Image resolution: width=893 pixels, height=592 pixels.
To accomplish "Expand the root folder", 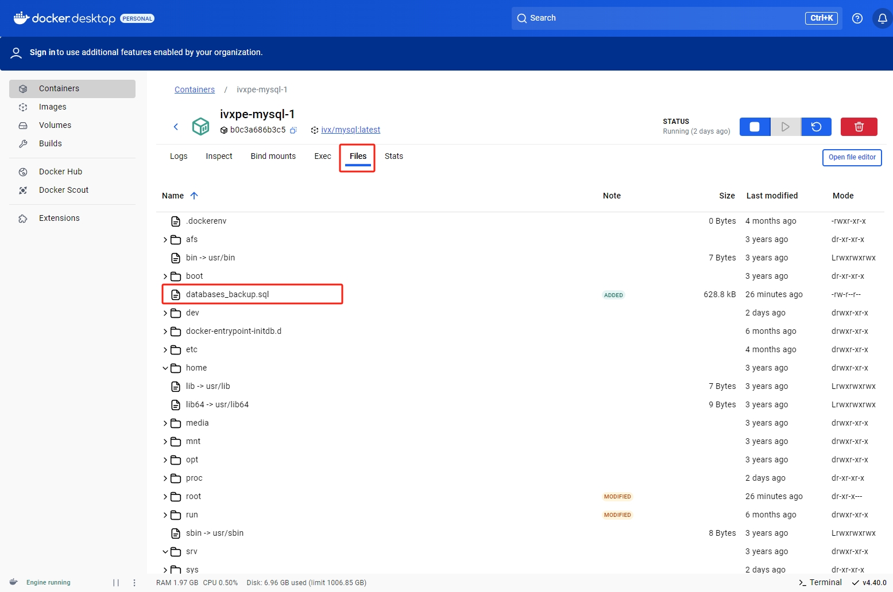I will pyautogui.click(x=165, y=497).
